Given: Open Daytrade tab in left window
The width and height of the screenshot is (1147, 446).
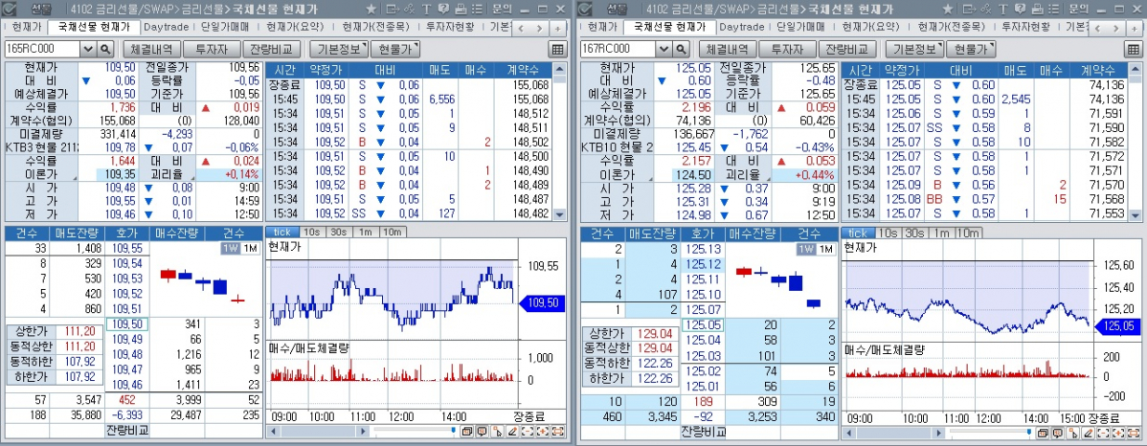Looking at the screenshot, I should tap(166, 27).
